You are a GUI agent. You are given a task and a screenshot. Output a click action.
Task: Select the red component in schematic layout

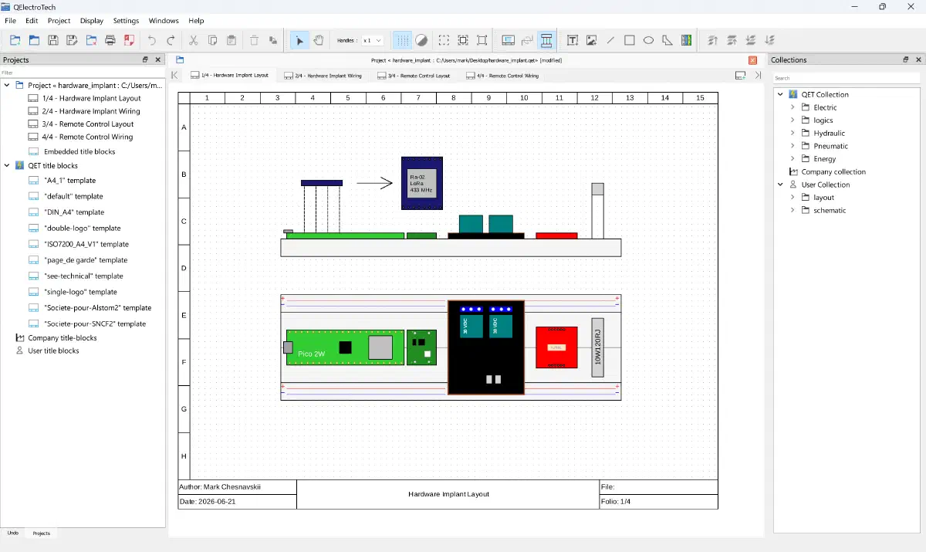click(556, 347)
